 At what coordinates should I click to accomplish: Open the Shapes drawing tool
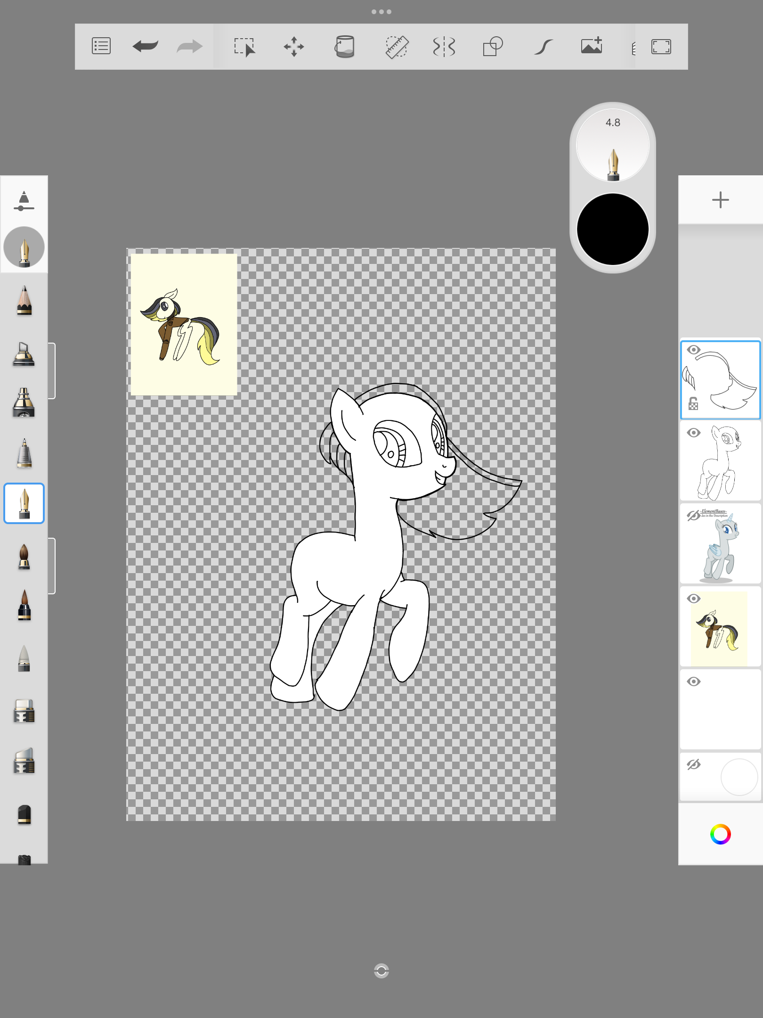pyautogui.click(x=493, y=47)
